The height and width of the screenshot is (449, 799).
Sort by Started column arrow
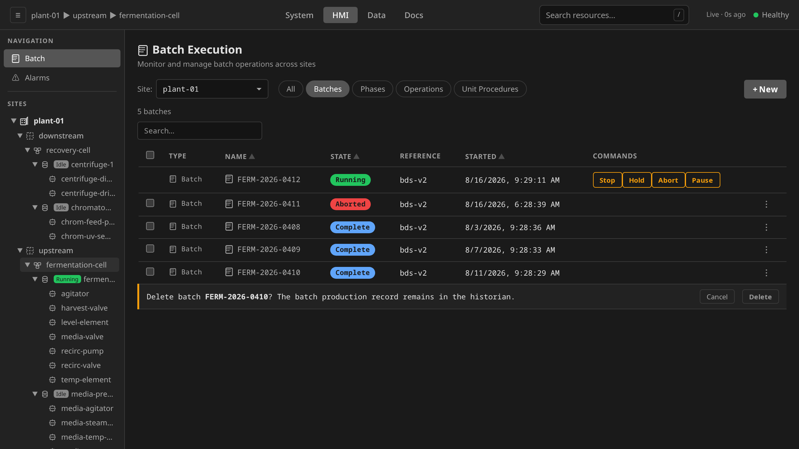tap(502, 156)
